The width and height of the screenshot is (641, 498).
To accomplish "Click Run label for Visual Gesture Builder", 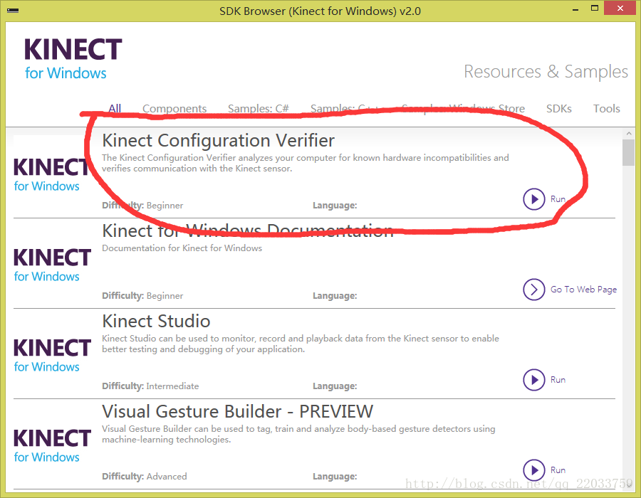I will pos(558,470).
